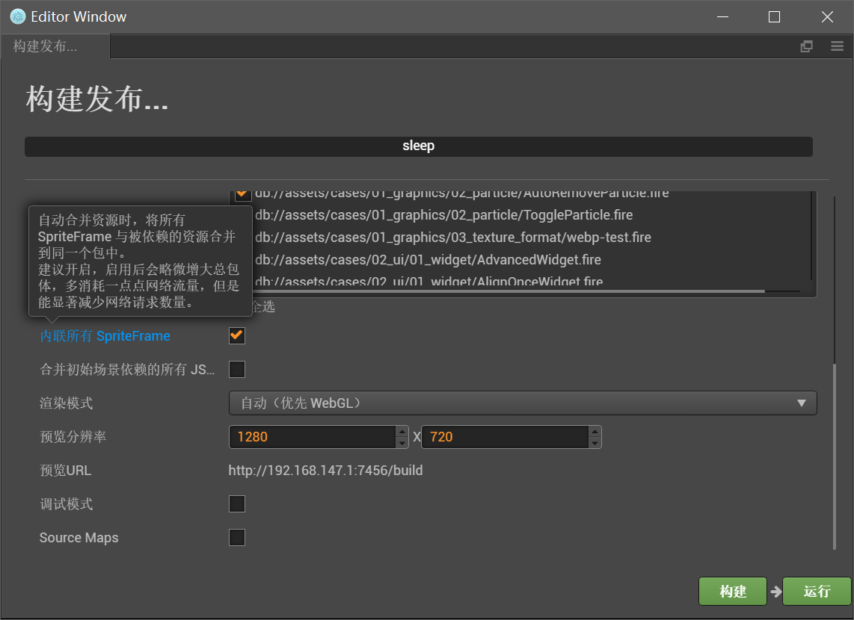This screenshot has height=620, width=854.
Task: Switch to the 构建发布... tab
Action: tap(55, 46)
